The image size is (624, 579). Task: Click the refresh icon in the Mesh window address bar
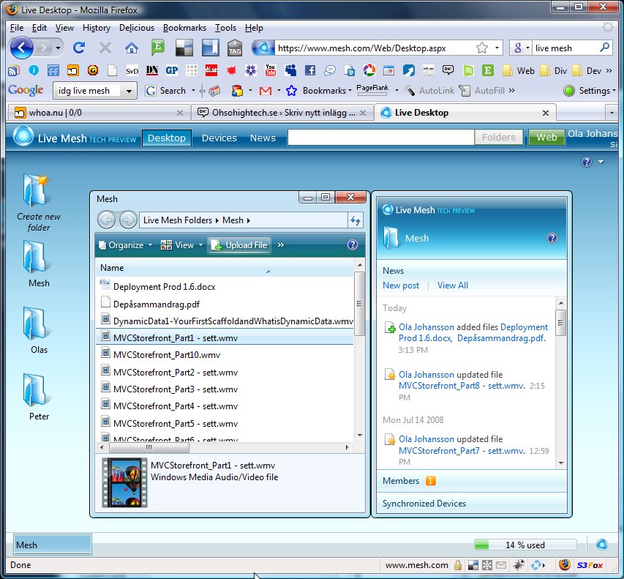coord(355,220)
